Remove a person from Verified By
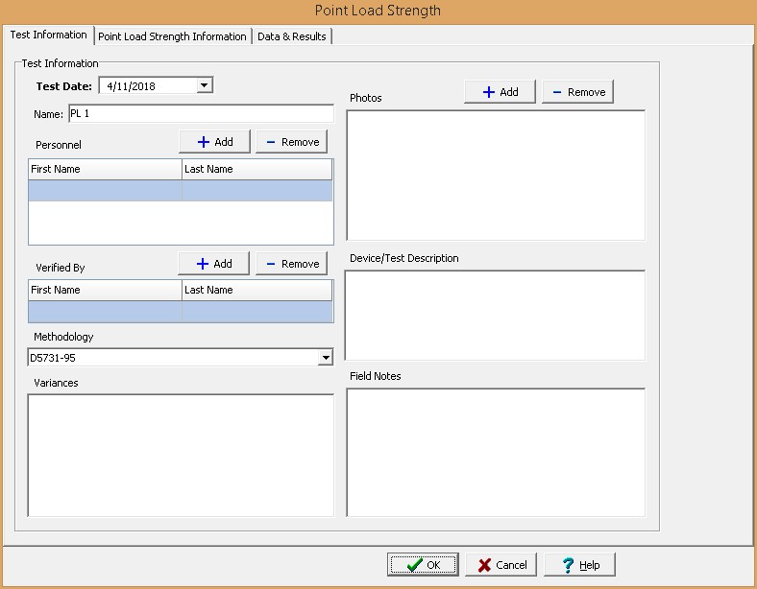 (x=291, y=264)
